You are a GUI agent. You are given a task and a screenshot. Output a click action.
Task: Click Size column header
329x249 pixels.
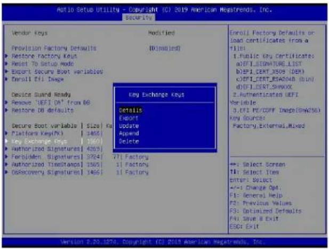(93, 126)
